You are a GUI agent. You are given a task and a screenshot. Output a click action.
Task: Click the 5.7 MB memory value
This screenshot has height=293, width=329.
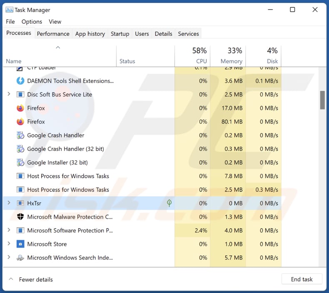click(x=234, y=258)
